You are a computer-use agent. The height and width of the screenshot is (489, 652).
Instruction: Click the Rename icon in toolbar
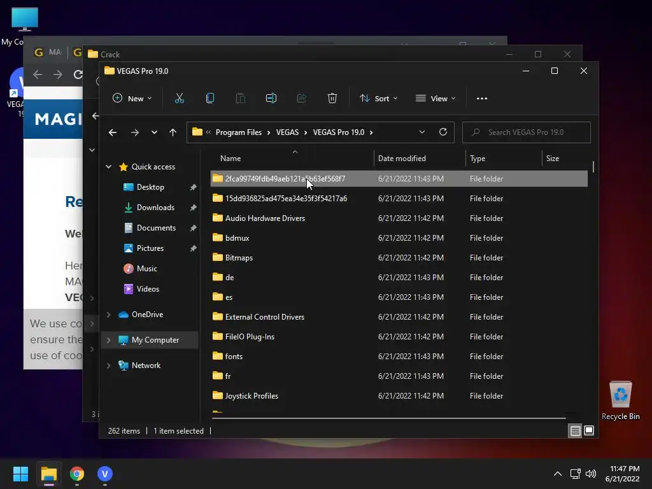271,99
